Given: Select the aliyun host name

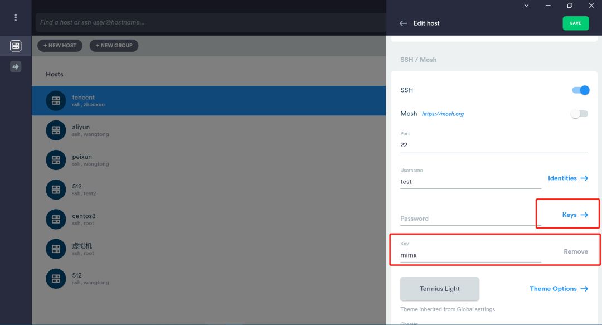Looking at the screenshot, I should pyautogui.click(x=81, y=127).
